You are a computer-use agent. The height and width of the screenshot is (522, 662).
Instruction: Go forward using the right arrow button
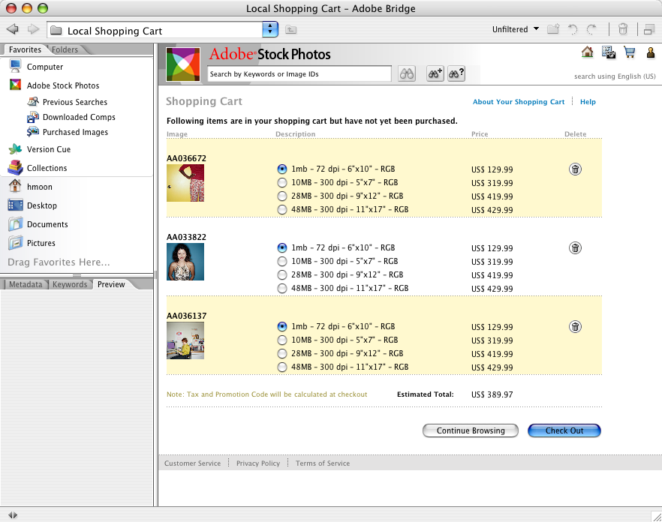coord(33,29)
